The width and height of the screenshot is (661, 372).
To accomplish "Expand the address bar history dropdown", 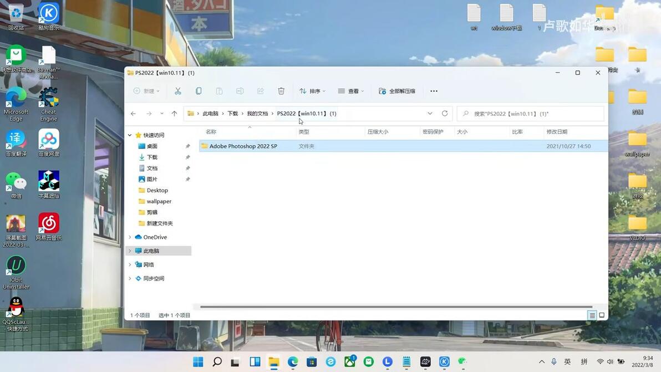I will click(430, 113).
